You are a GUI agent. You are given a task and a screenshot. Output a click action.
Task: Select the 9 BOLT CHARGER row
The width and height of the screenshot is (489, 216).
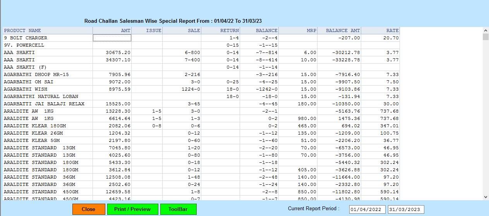[x=26, y=38]
